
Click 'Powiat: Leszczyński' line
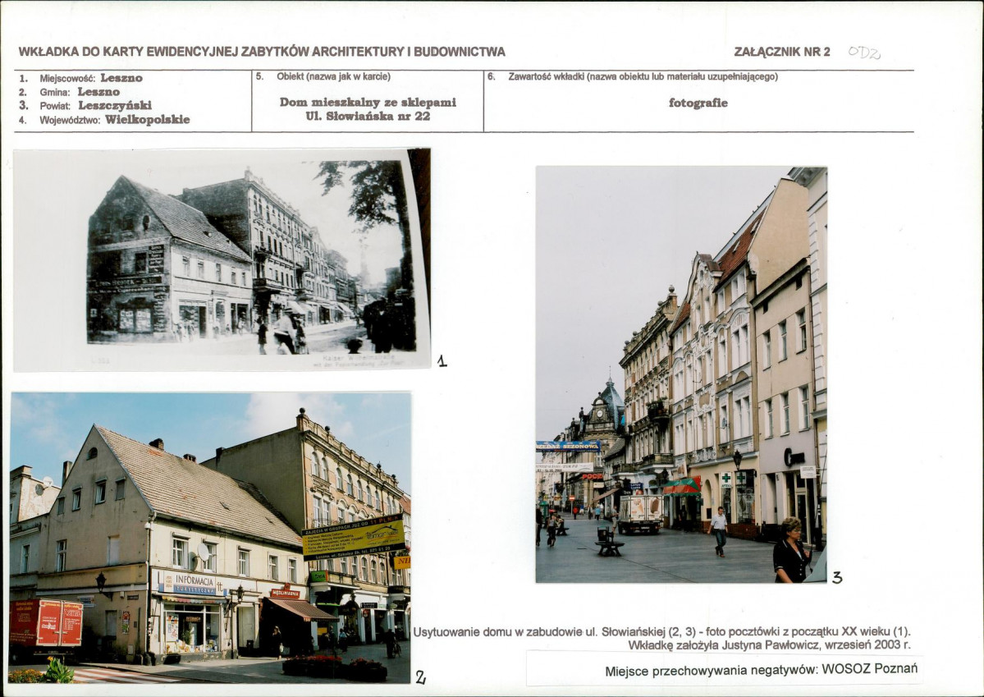pyautogui.click(x=85, y=105)
